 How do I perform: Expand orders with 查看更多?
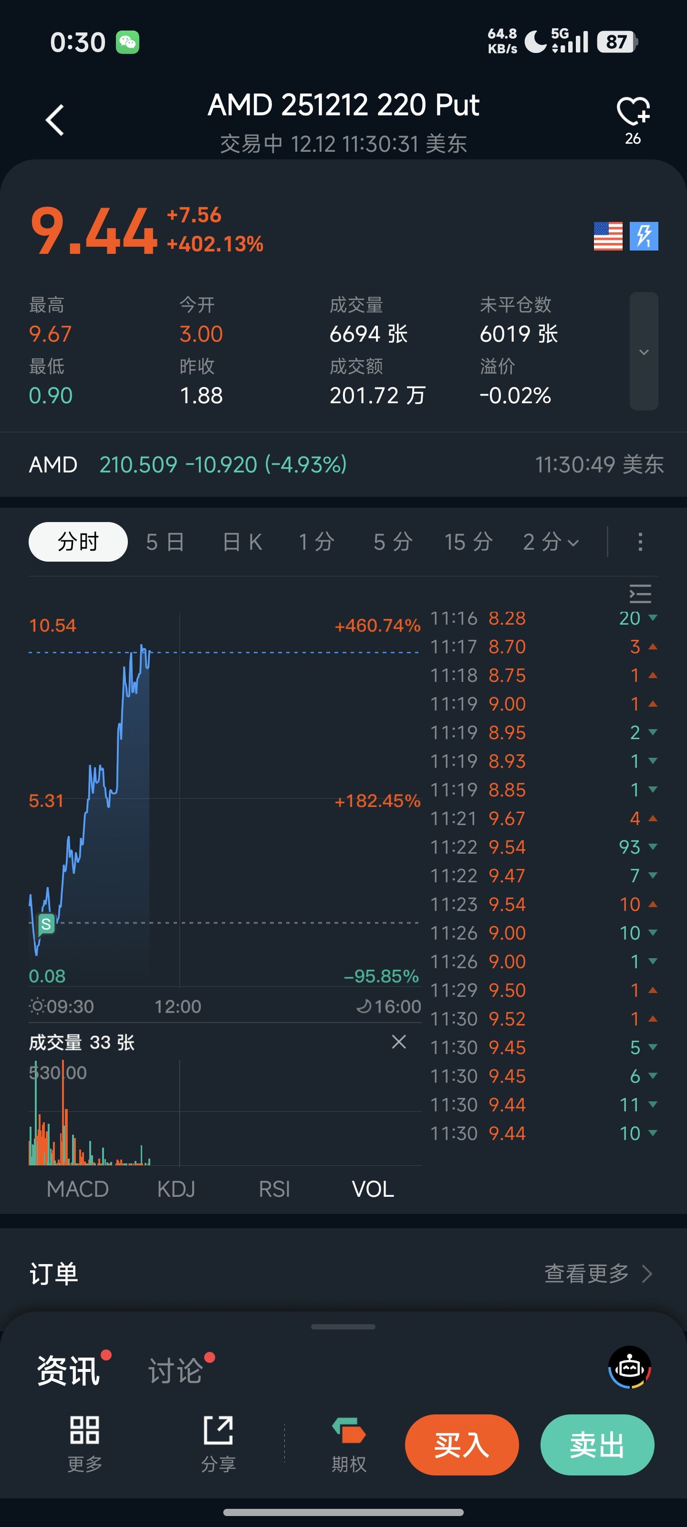click(x=597, y=1273)
